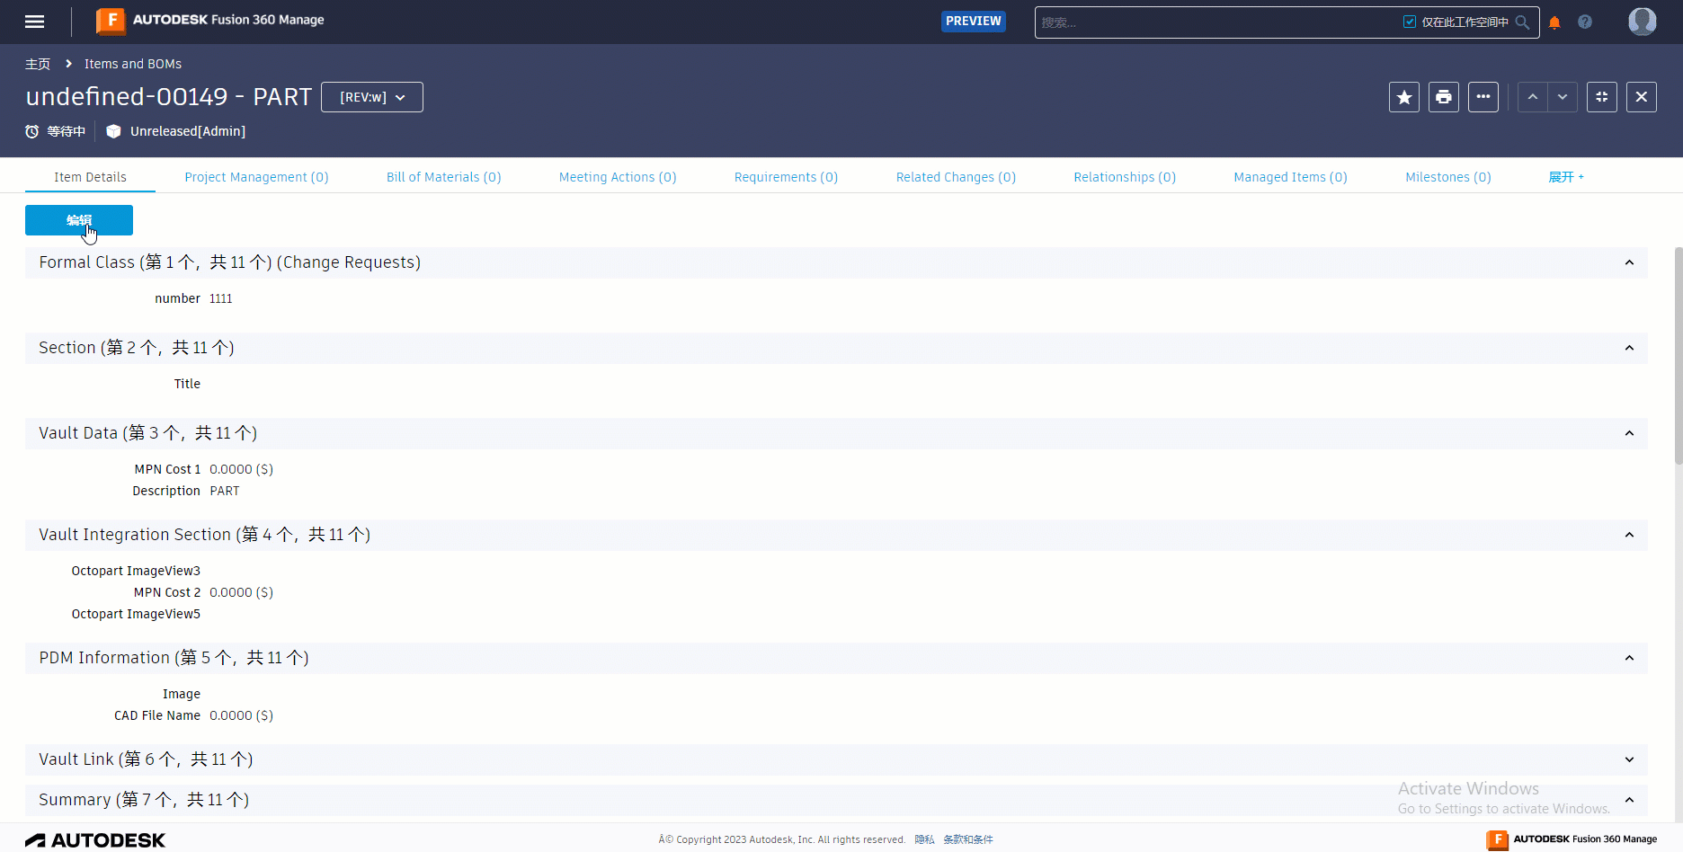Open the REV:w revision dropdown
The image size is (1683, 852).
(372, 97)
